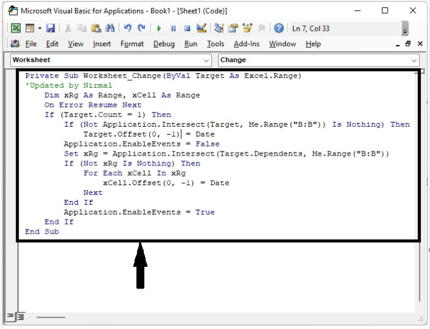Image resolution: width=430 pixels, height=329 pixels.
Task: Switch to Procedure View button at bottom left
Action: pyautogui.click(x=10, y=316)
